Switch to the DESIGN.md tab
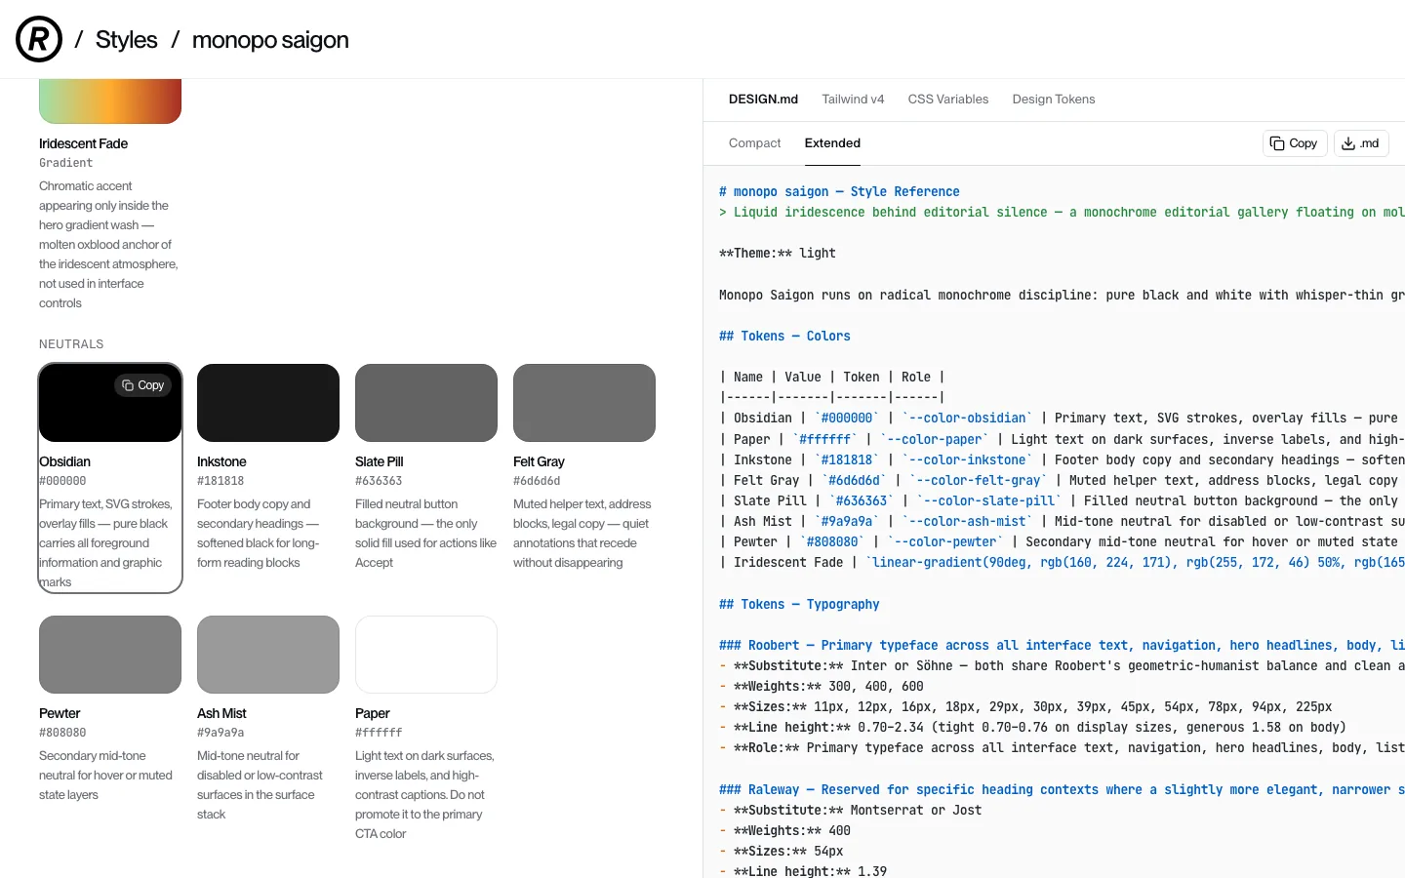The height and width of the screenshot is (878, 1405). 763,100
